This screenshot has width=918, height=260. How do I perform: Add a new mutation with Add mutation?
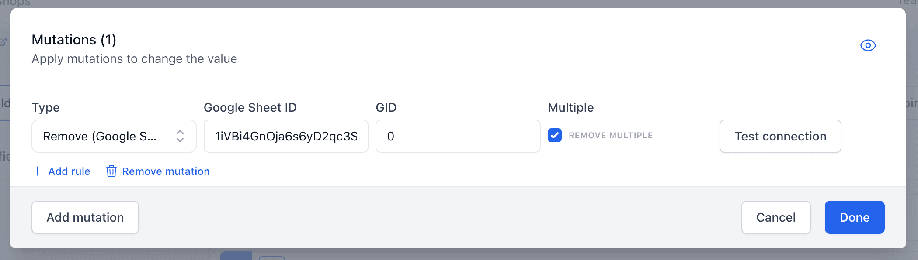pyautogui.click(x=85, y=217)
